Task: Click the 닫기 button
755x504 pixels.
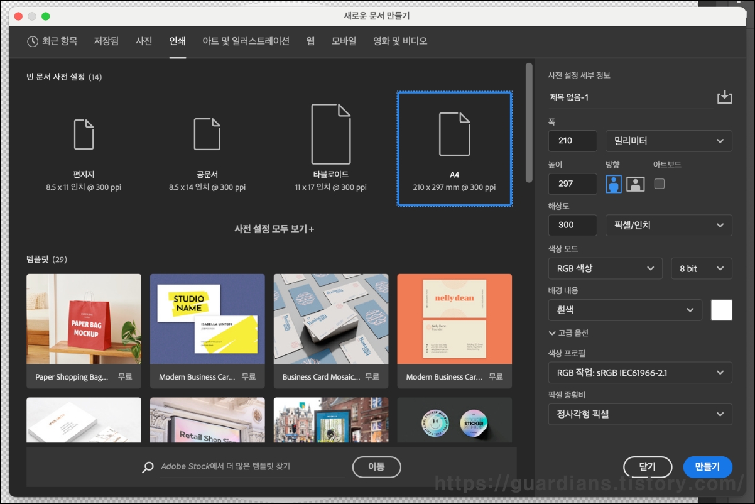Action: (x=647, y=467)
